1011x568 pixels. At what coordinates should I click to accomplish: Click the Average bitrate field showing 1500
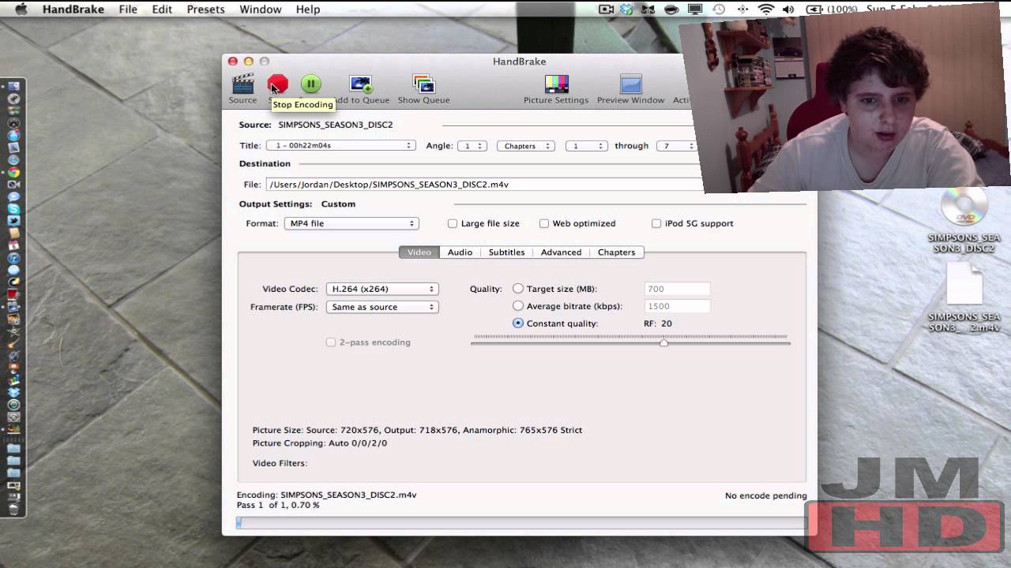click(677, 306)
